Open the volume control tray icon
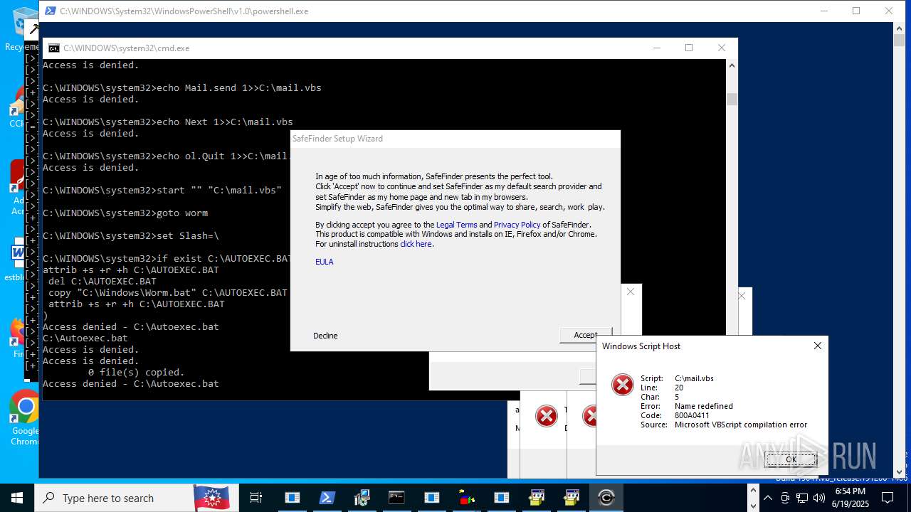911x512 pixels. (x=819, y=498)
